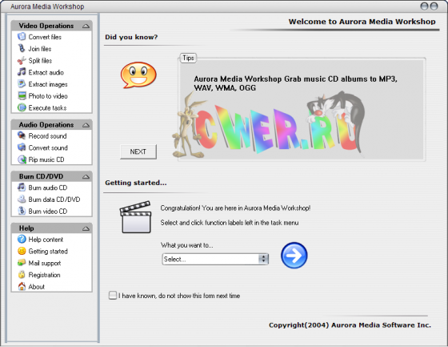Open the Help content question mark icon
This screenshot has height=347, width=448.
pyautogui.click(x=22, y=239)
